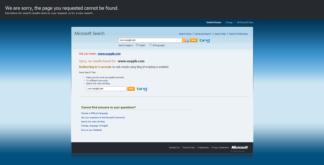Click the lower orange Web button
324x165 pixels.
[131, 89]
